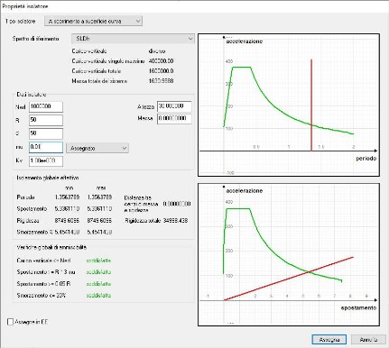
Task: Edit the Massa input field
Action: [174, 118]
